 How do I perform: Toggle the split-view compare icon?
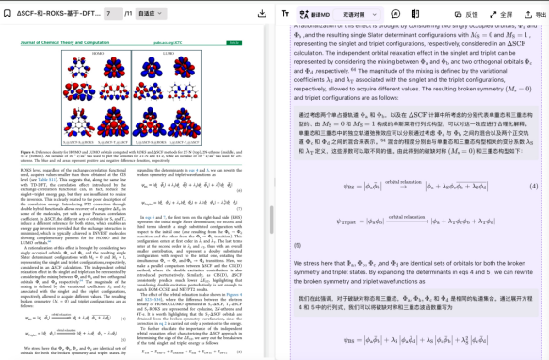pos(415,14)
